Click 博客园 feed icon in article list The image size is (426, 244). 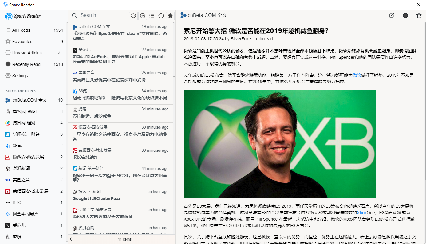pyautogui.click(x=75, y=192)
